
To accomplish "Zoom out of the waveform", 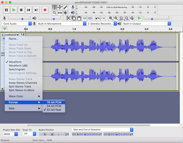I will click(x=116, y=18).
